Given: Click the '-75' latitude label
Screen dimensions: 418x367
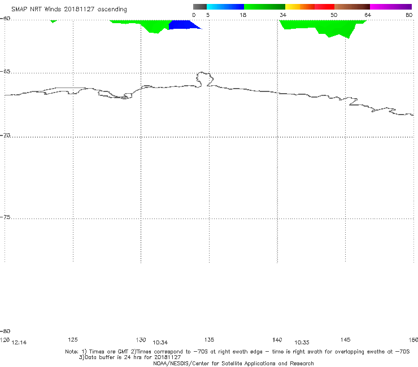Looking at the screenshot, I should coord(6,217).
